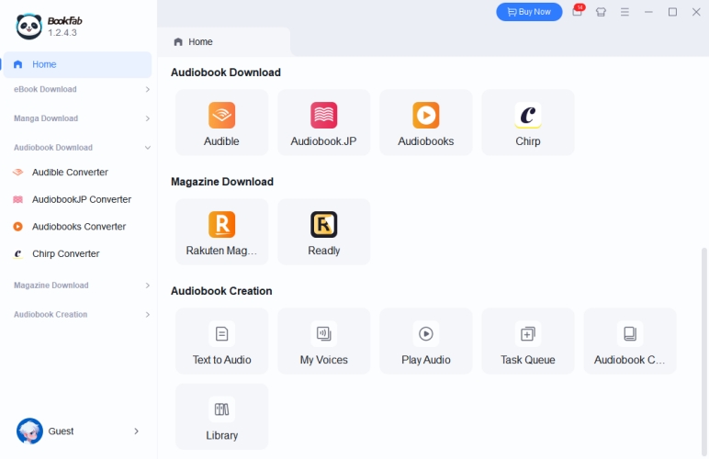Screen dimensions: 709x459
Task: Expand the eBook Download section
Action: pos(148,89)
